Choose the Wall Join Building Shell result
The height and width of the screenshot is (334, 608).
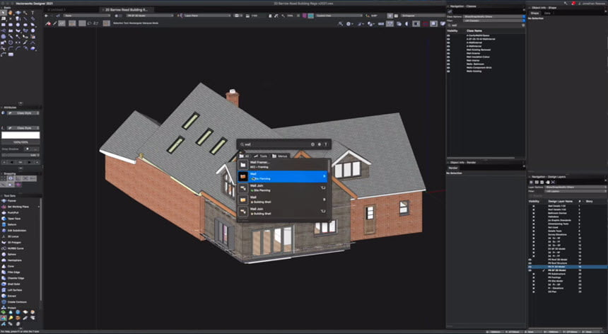(x=283, y=211)
